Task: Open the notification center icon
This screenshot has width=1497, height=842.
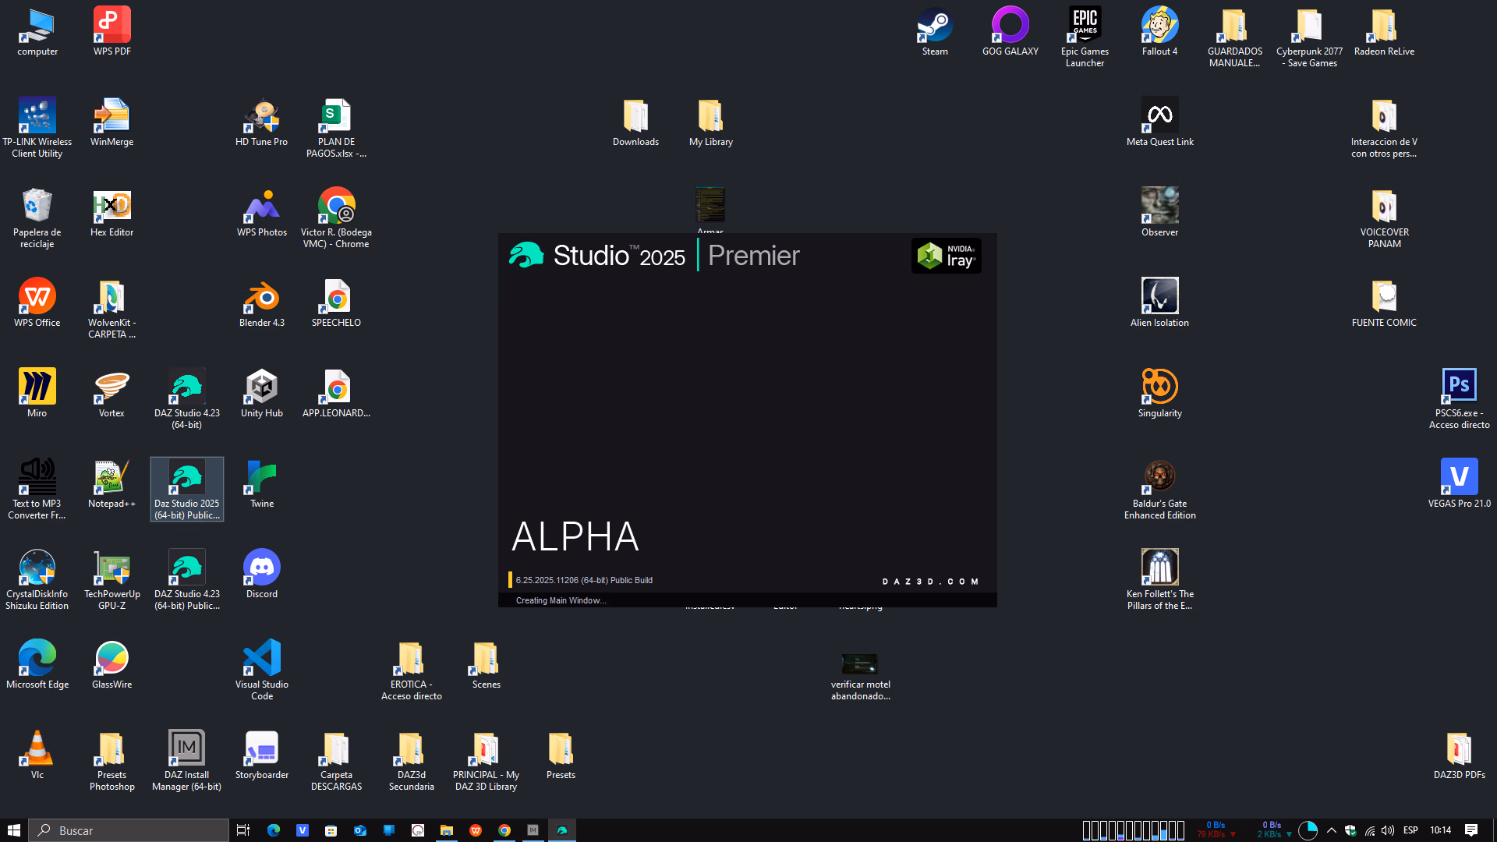Action: coord(1471,830)
